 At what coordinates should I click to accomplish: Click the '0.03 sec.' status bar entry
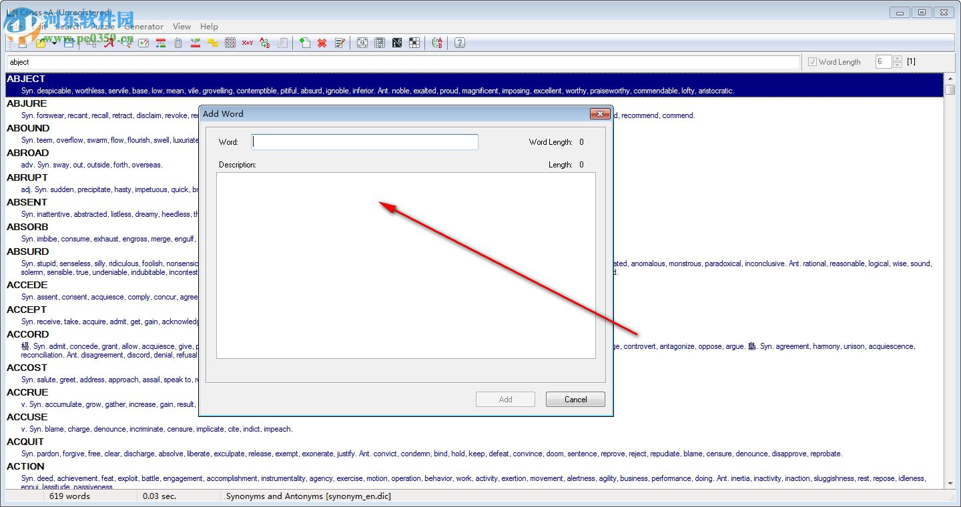click(x=159, y=496)
